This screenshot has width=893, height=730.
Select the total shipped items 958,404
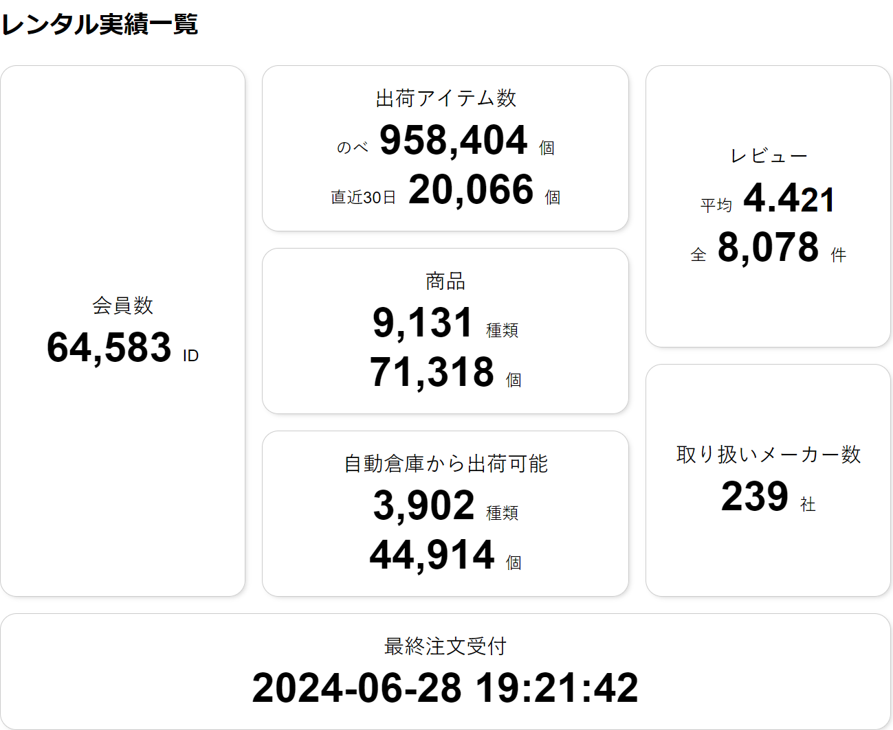(x=453, y=140)
